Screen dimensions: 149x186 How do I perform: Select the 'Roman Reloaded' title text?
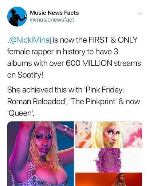[36, 101]
